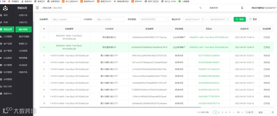277x116 pixels.
Task: Open the 自动标签 submenu item
Action: pos(23,65)
